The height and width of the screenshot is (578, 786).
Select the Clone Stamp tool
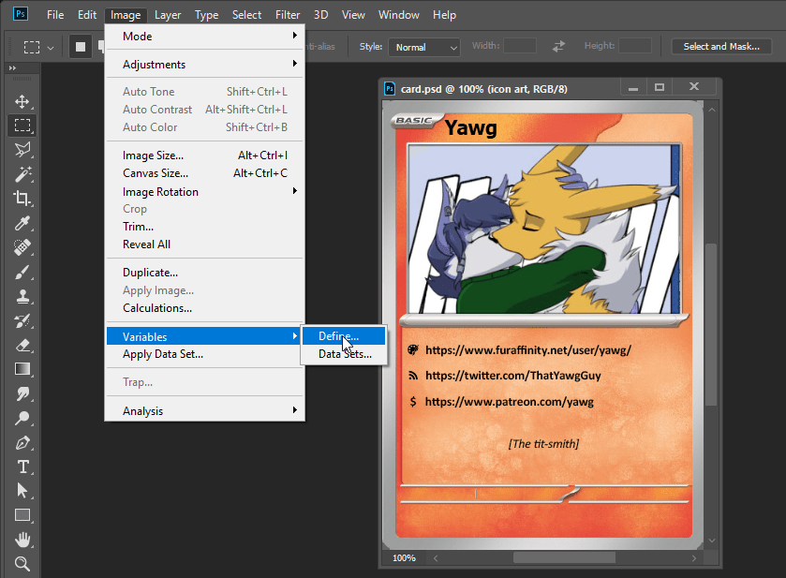coord(22,296)
